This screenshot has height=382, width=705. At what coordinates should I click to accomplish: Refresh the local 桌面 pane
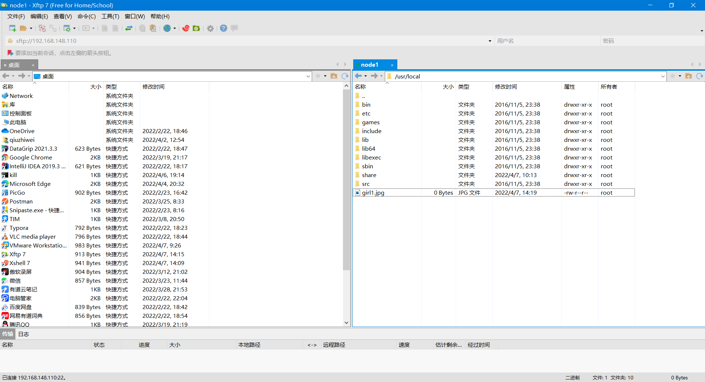(x=345, y=76)
